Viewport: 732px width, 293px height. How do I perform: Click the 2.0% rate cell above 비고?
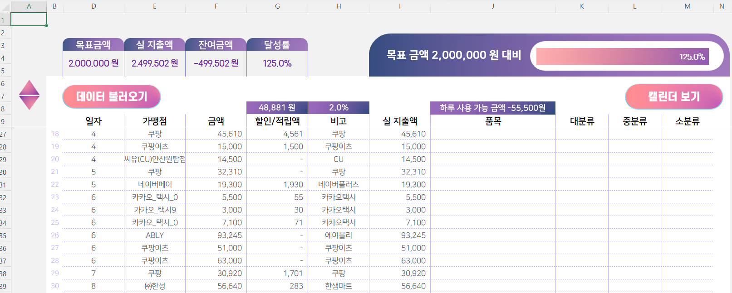(339, 108)
